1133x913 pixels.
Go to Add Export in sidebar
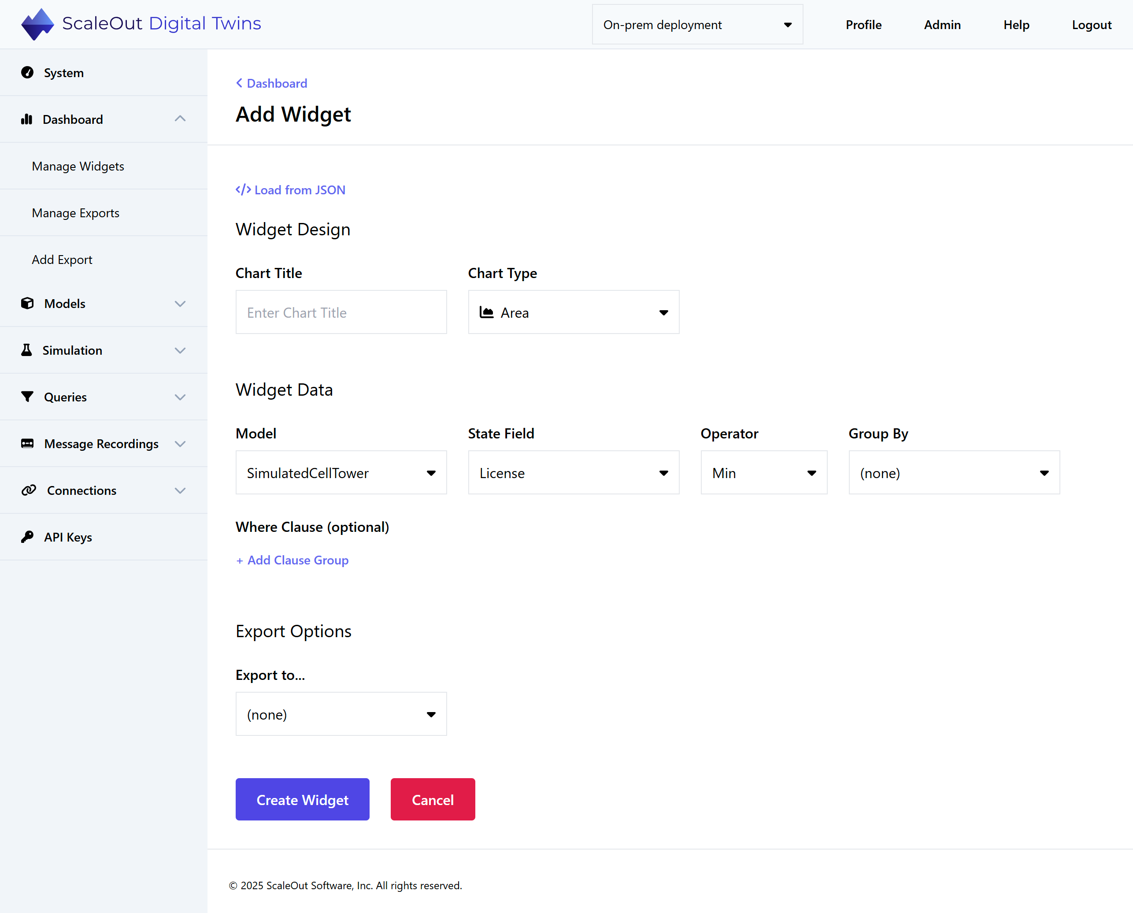point(62,260)
